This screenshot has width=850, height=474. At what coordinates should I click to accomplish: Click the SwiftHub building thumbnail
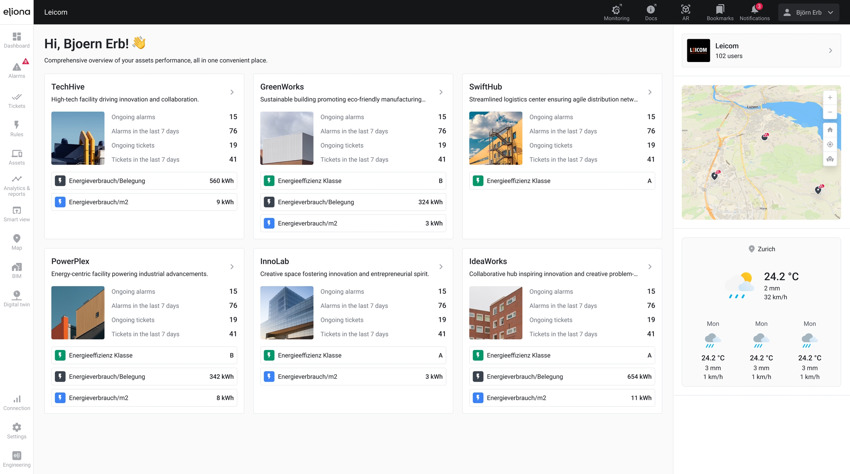pyautogui.click(x=495, y=138)
